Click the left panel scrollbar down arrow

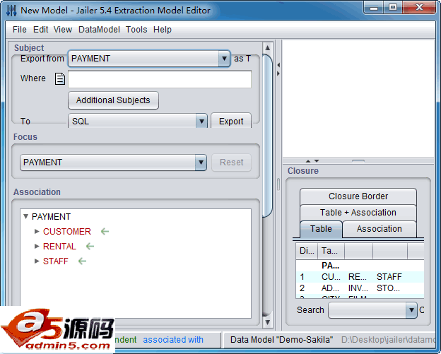coord(267,322)
